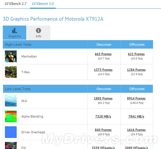Image resolution: width=161 pixels, height=149 pixels.
Task: Open Alpha Blending offscreen 7841 MB/s result
Action: pyautogui.click(x=136, y=117)
